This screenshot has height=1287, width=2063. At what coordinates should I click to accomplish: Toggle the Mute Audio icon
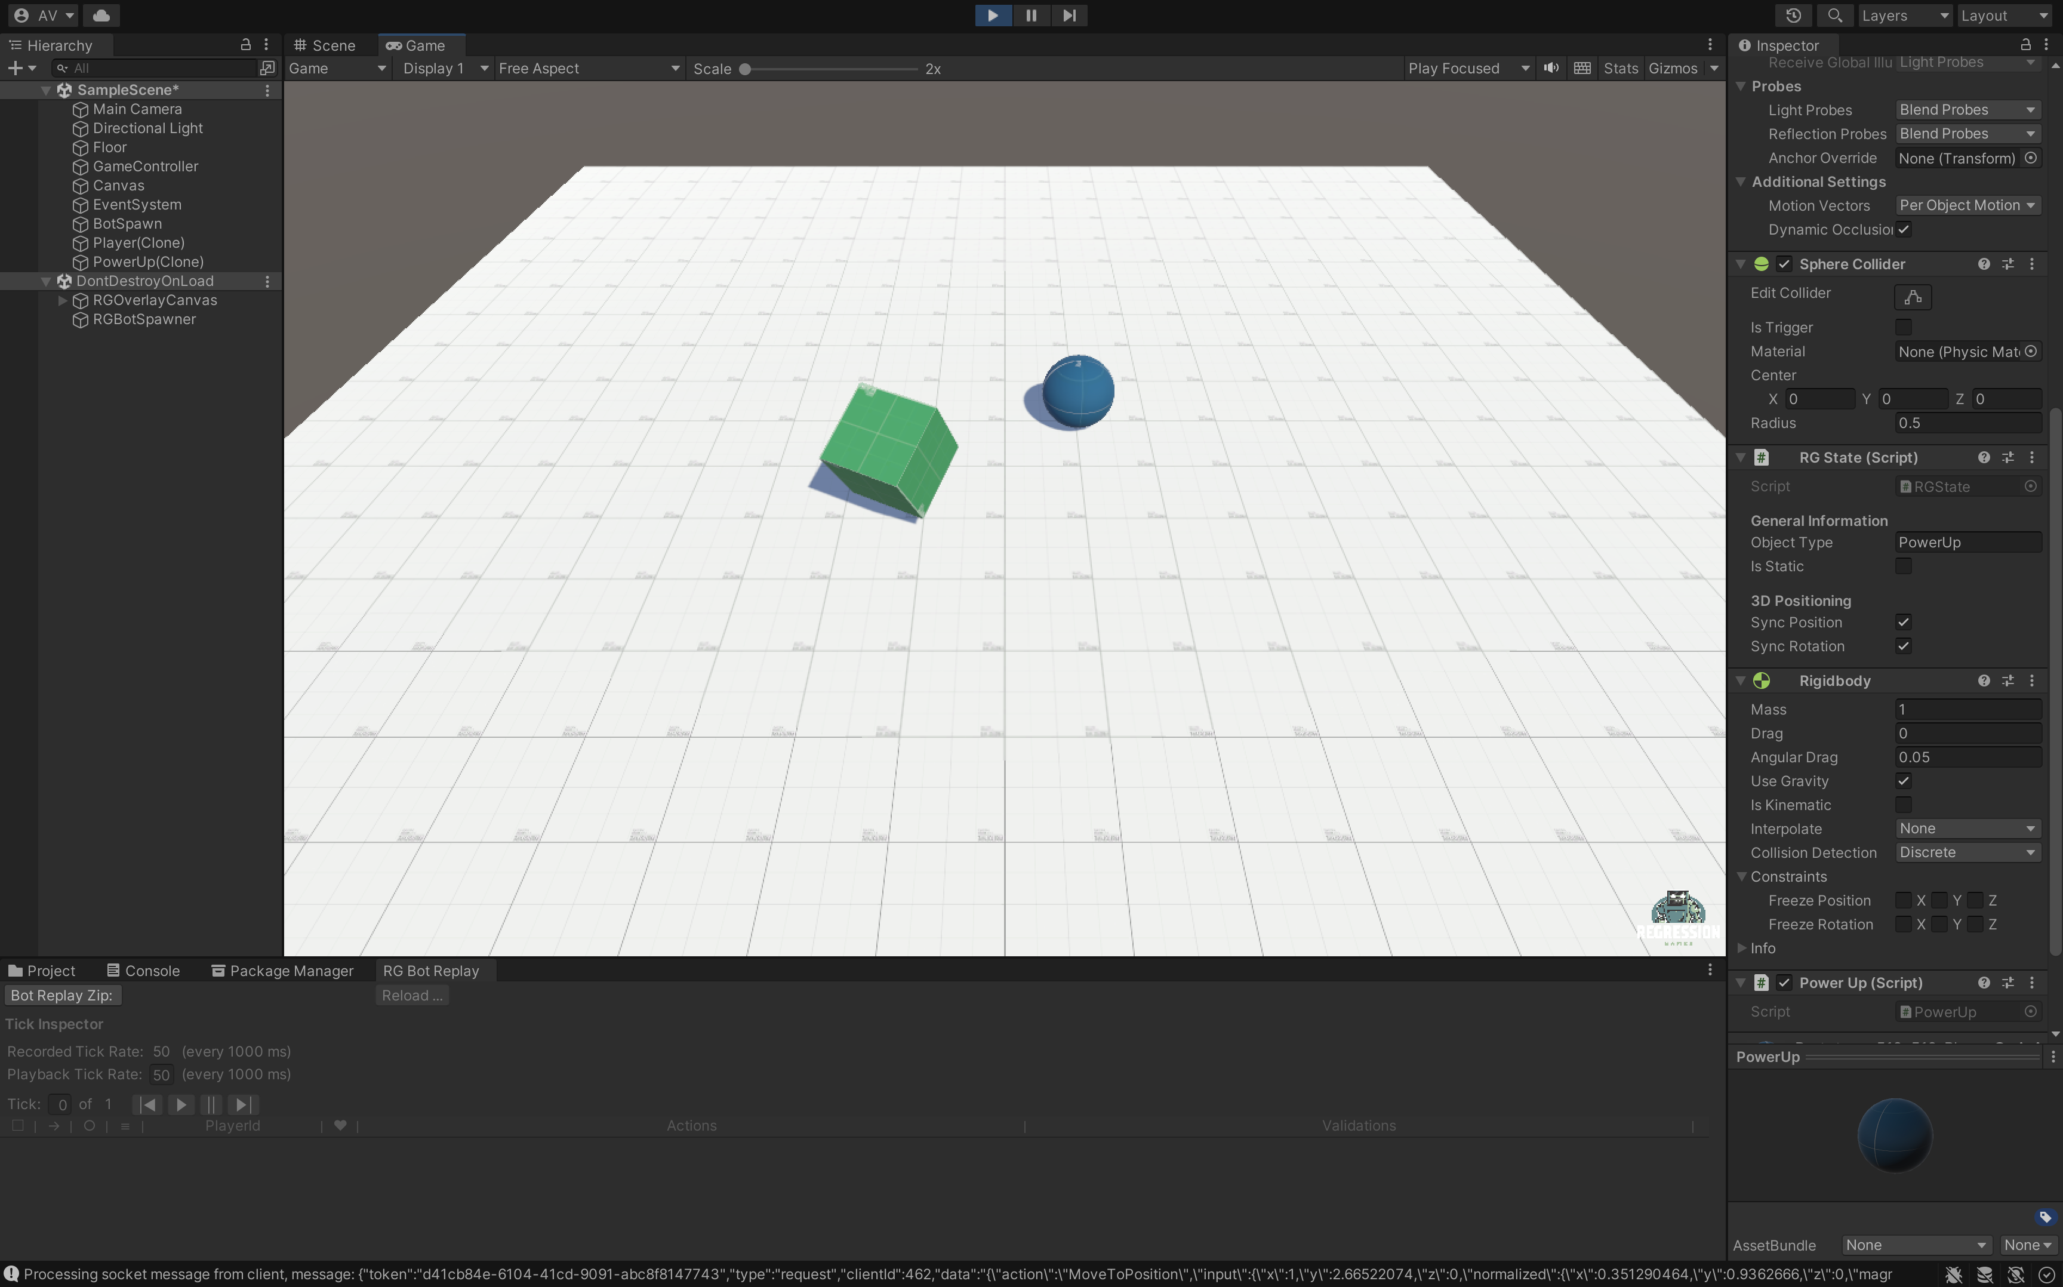[1551, 68]
